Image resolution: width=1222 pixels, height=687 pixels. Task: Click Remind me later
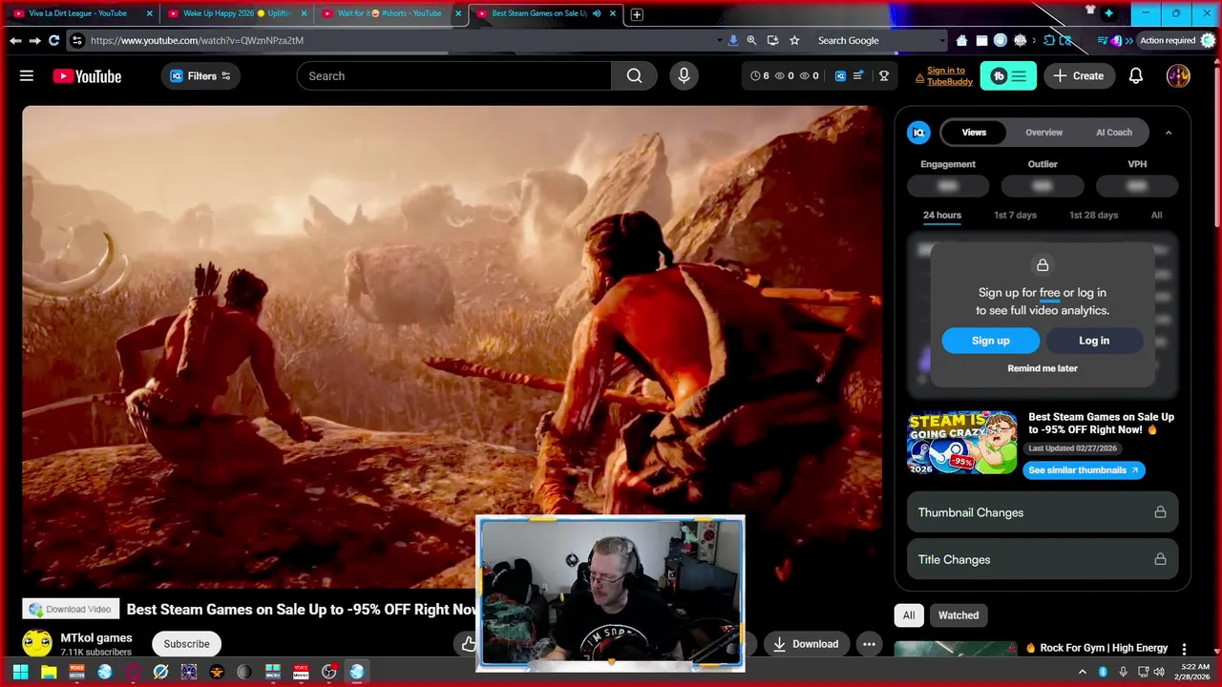(1043, 368)
